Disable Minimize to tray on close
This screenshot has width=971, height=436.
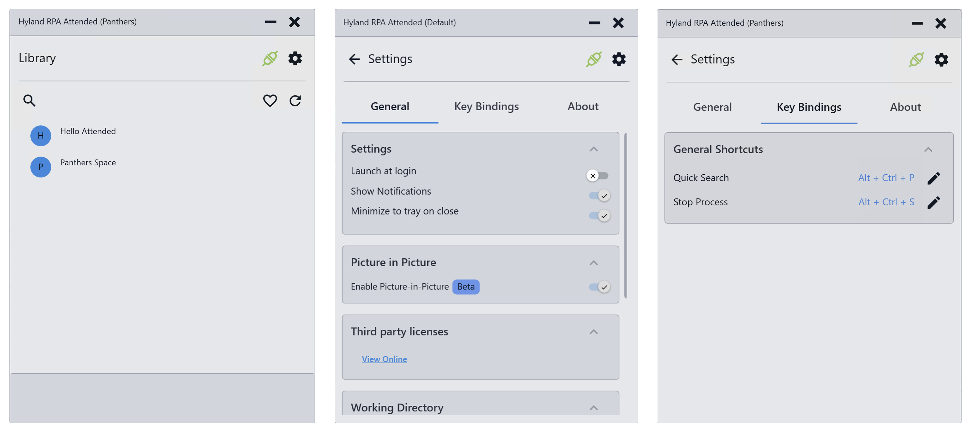[599, 216]
